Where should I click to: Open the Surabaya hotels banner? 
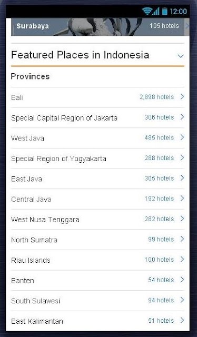[x=100, y=27]
